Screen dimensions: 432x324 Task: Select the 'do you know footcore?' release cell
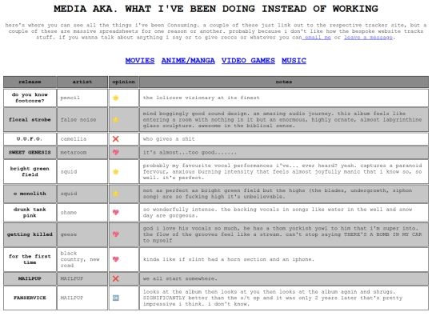pos(30,98)
